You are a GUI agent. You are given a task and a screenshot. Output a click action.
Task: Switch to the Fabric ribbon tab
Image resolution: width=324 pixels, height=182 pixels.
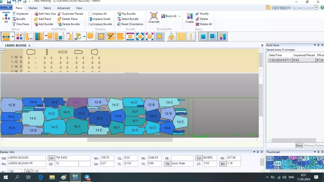[47, 8]
